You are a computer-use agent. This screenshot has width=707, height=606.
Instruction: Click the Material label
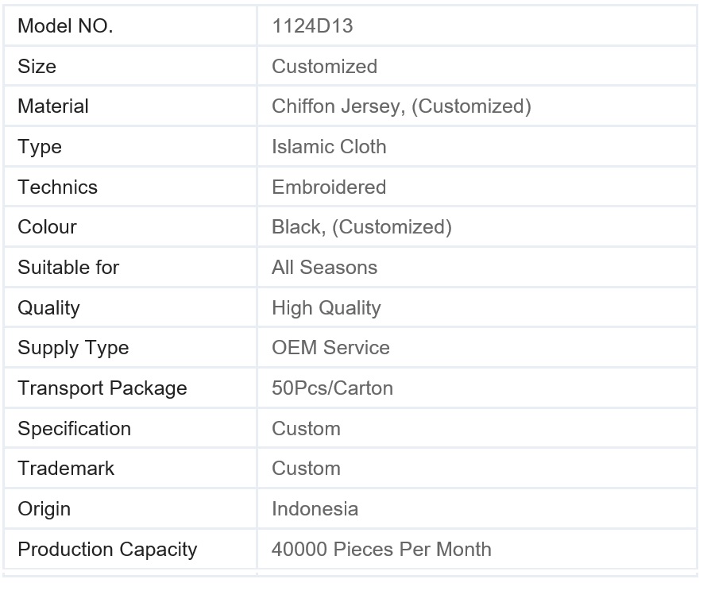tap(53, 106)
